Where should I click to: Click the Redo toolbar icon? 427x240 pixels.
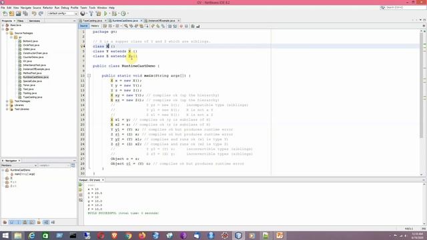tap(41, 13)
